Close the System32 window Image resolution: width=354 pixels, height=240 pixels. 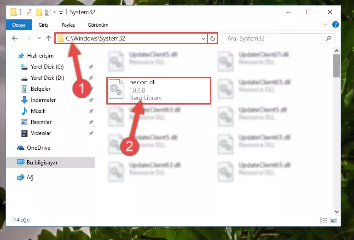330,12
